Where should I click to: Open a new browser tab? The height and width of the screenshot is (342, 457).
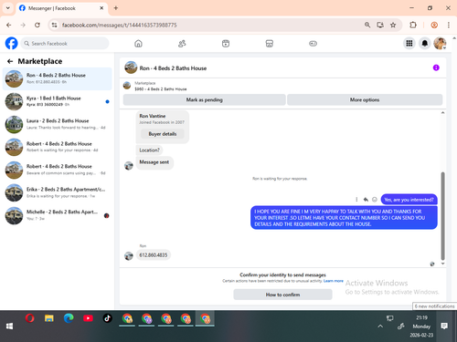point(116,8)
